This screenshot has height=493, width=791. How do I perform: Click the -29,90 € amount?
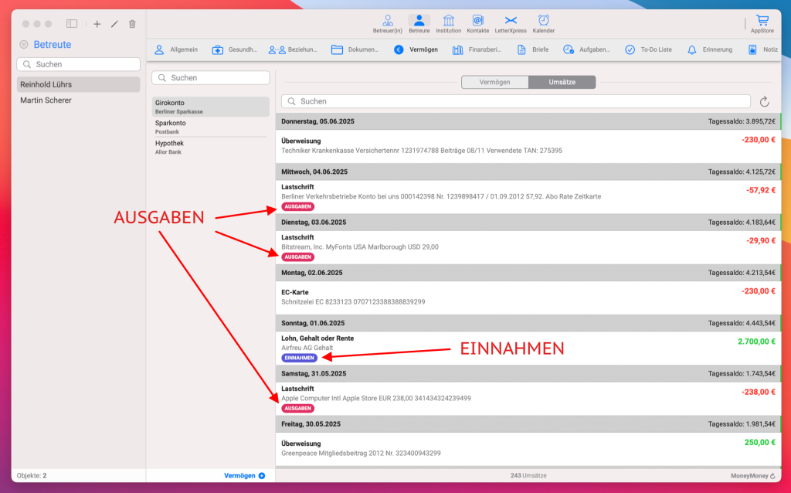tap(761, 240)
